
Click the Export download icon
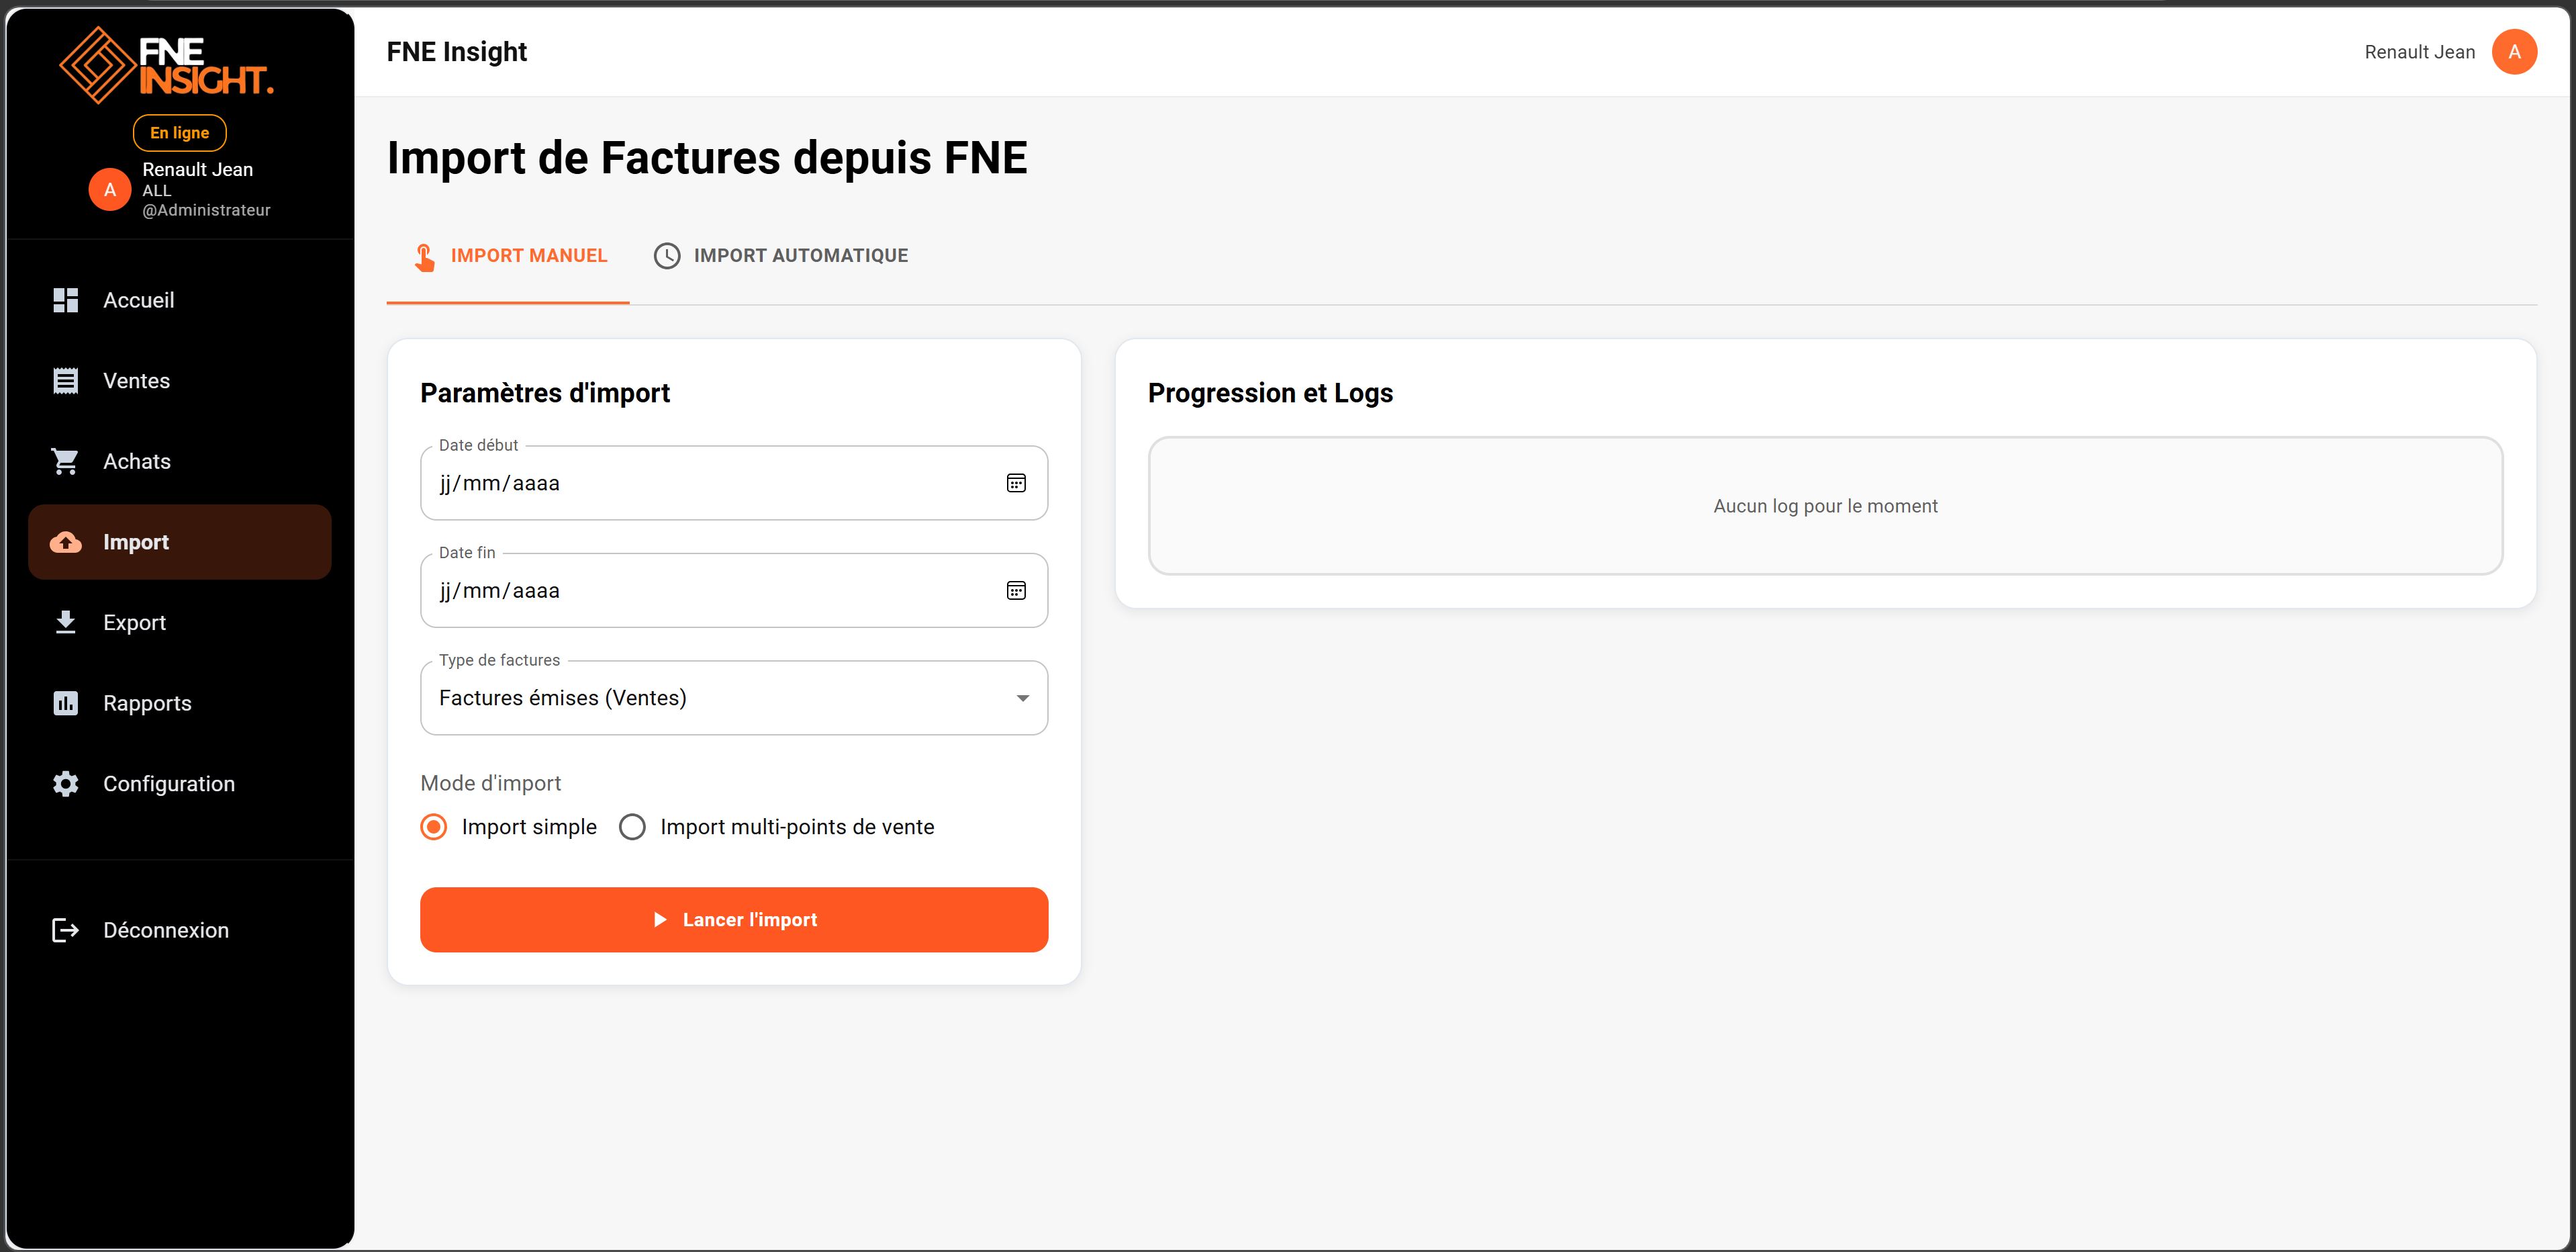66,623
